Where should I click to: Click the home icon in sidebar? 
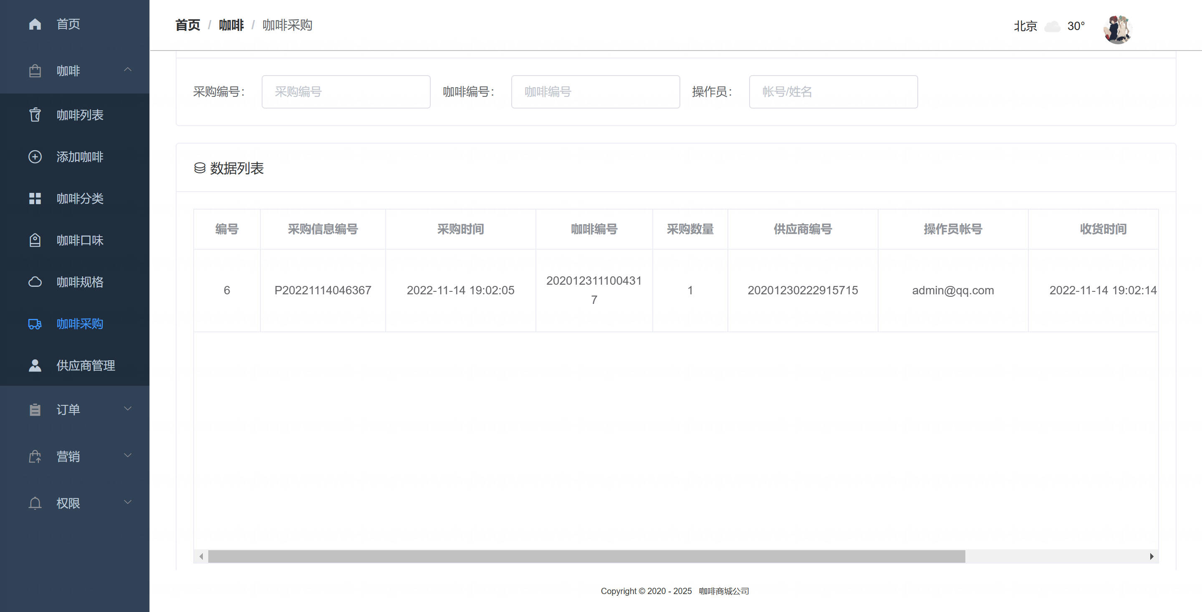click(x=35, y=24)
